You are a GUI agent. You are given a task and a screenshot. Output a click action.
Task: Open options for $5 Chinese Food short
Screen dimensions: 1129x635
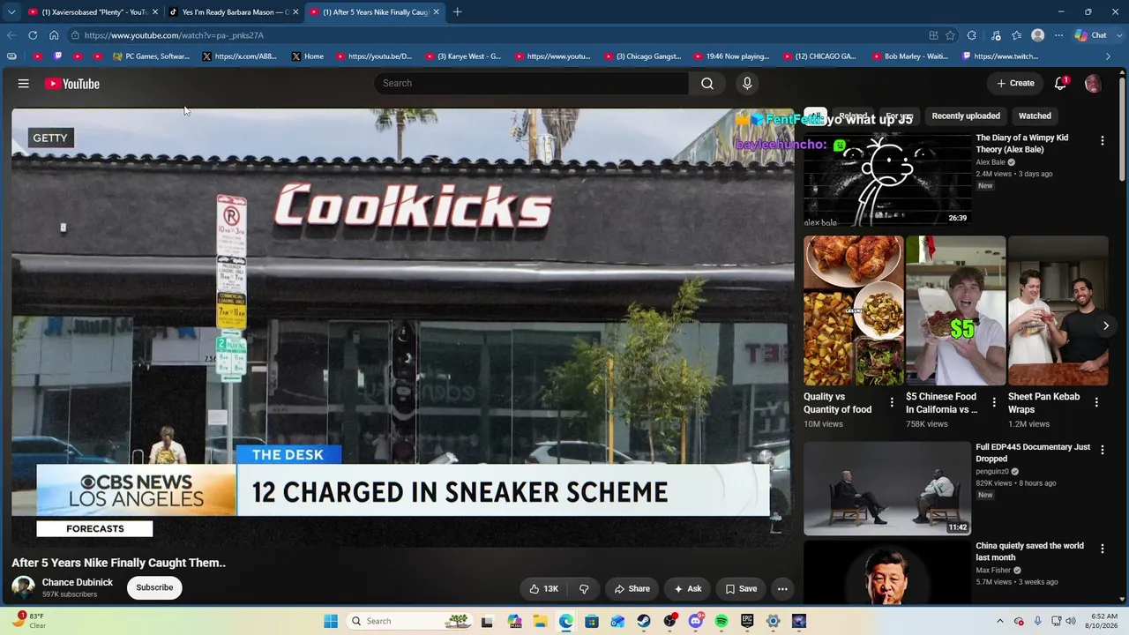[994, 403]
